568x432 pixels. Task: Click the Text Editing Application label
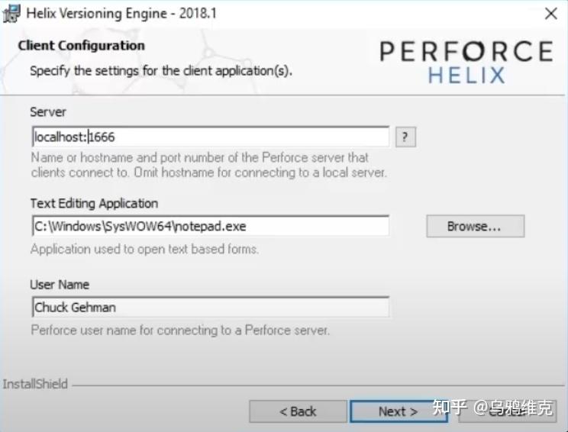[x=94, y=204]
